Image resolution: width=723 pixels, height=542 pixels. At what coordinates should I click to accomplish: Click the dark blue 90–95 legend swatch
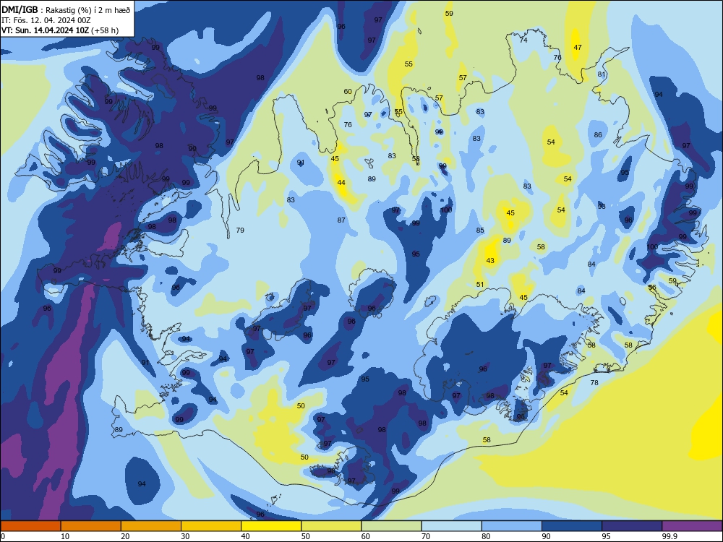(x=572, y=526)
